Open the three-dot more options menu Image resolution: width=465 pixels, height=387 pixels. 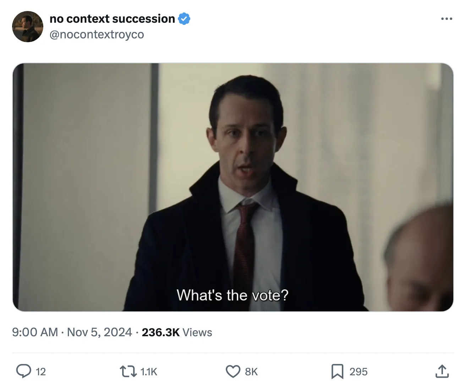click(446, 19)
